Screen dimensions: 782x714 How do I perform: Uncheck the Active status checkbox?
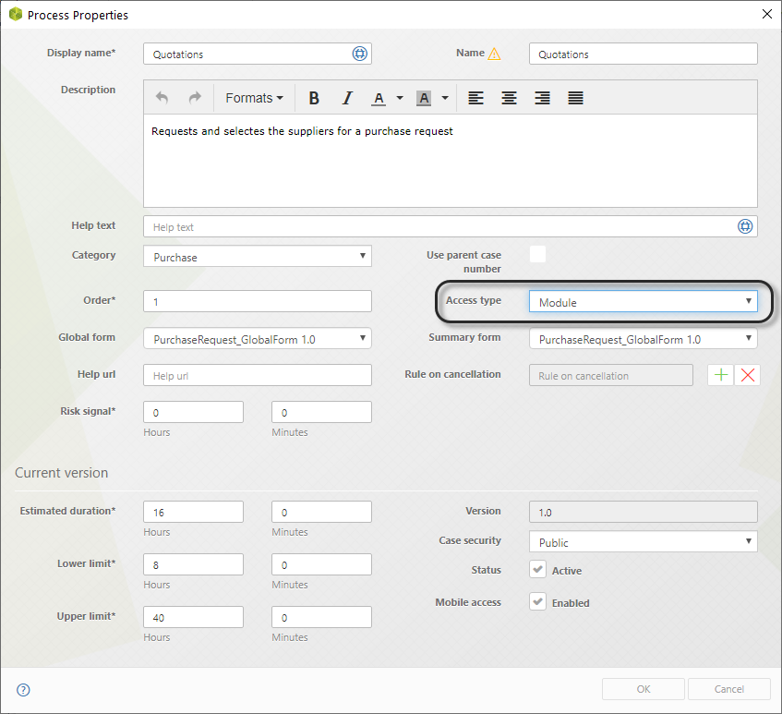coord(537,569)
